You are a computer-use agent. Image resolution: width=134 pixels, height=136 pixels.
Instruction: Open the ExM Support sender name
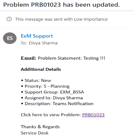[37, 36]
